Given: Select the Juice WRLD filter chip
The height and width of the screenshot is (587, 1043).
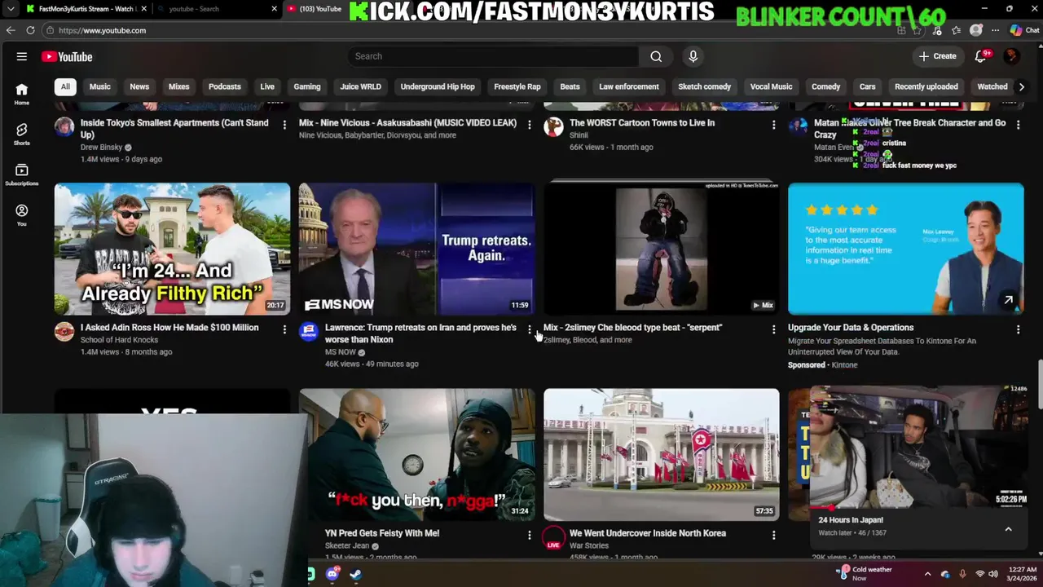Looking at the screenshot, I should [360, 86].
